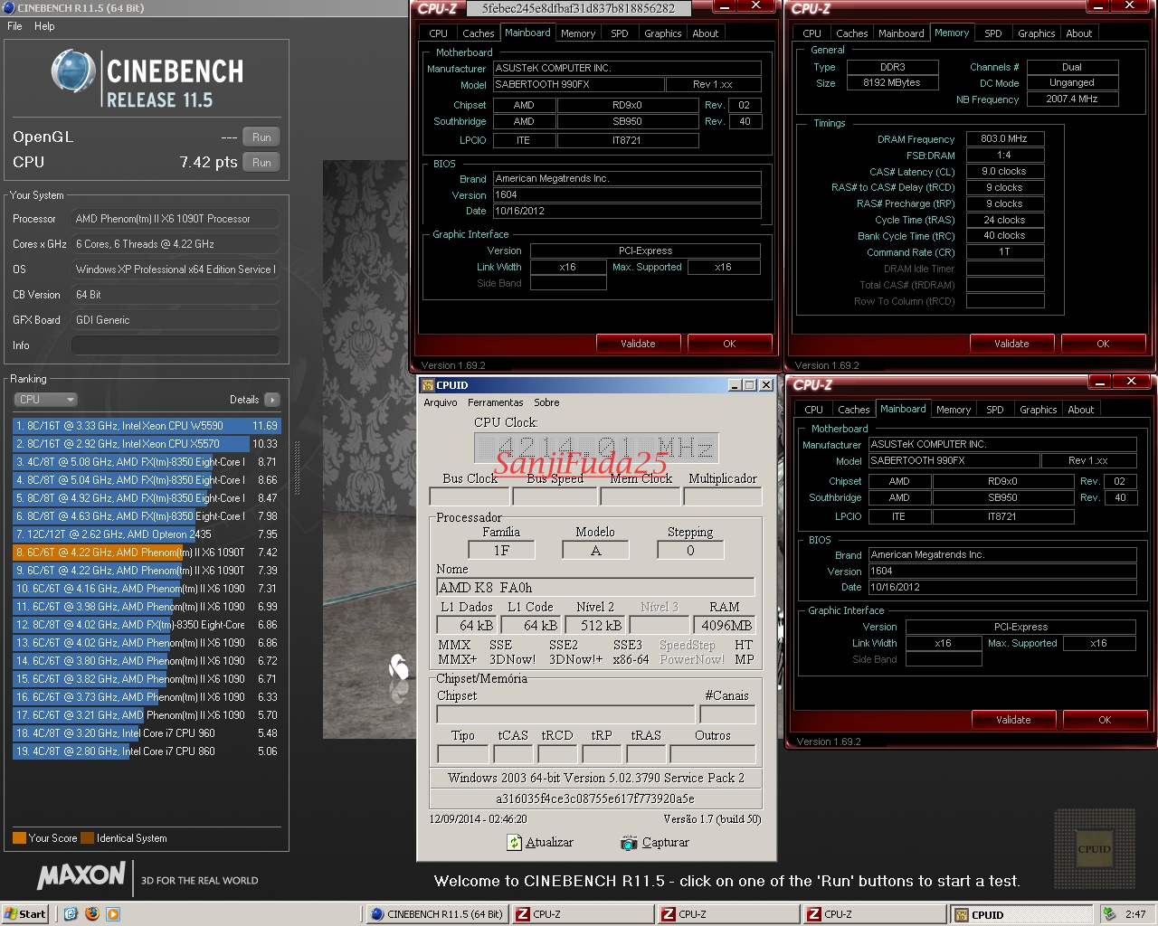
Task: Click Validate in the Memory CPU-Z window
Action: click(x=1011, y=344)
